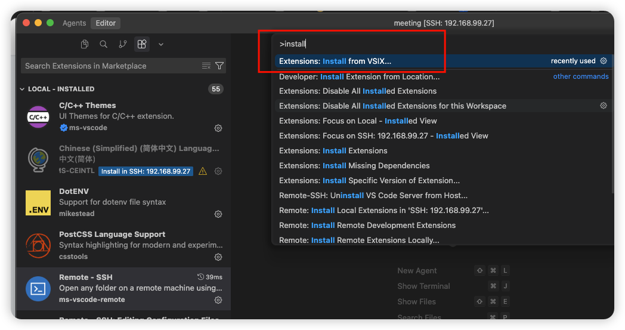Image resolution: width=625 pixels, height=330 pixels.
Task: Collapse the Local - Installed section
Action: pos(23,89)
